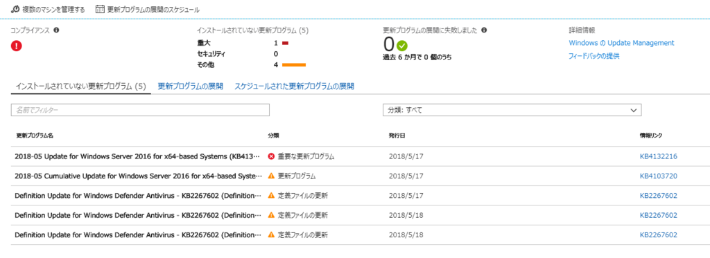Open KB4132216 information link
Viewport: 710px width, 258px height.
pos(659,156)
